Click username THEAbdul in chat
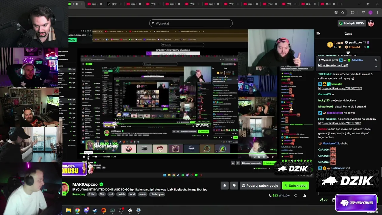Viewport: 382px width, 215px height. [325, 74]
